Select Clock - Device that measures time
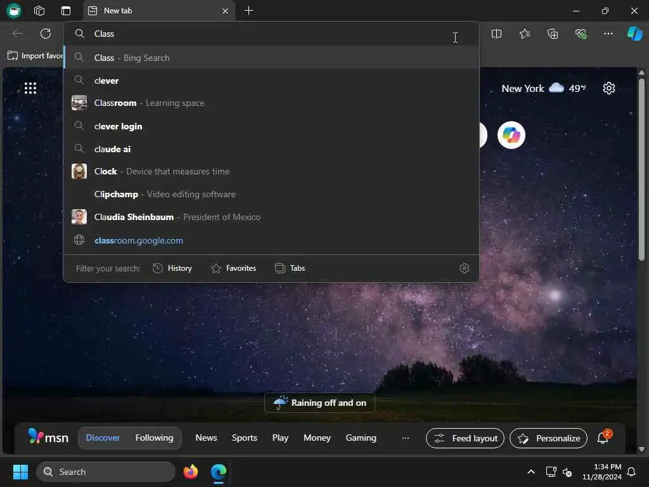The height and width of the screenshot is (487, 649). (x=271, y=171)
